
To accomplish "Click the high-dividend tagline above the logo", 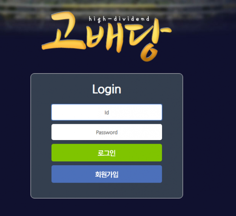I will click(x=119, y=19).
